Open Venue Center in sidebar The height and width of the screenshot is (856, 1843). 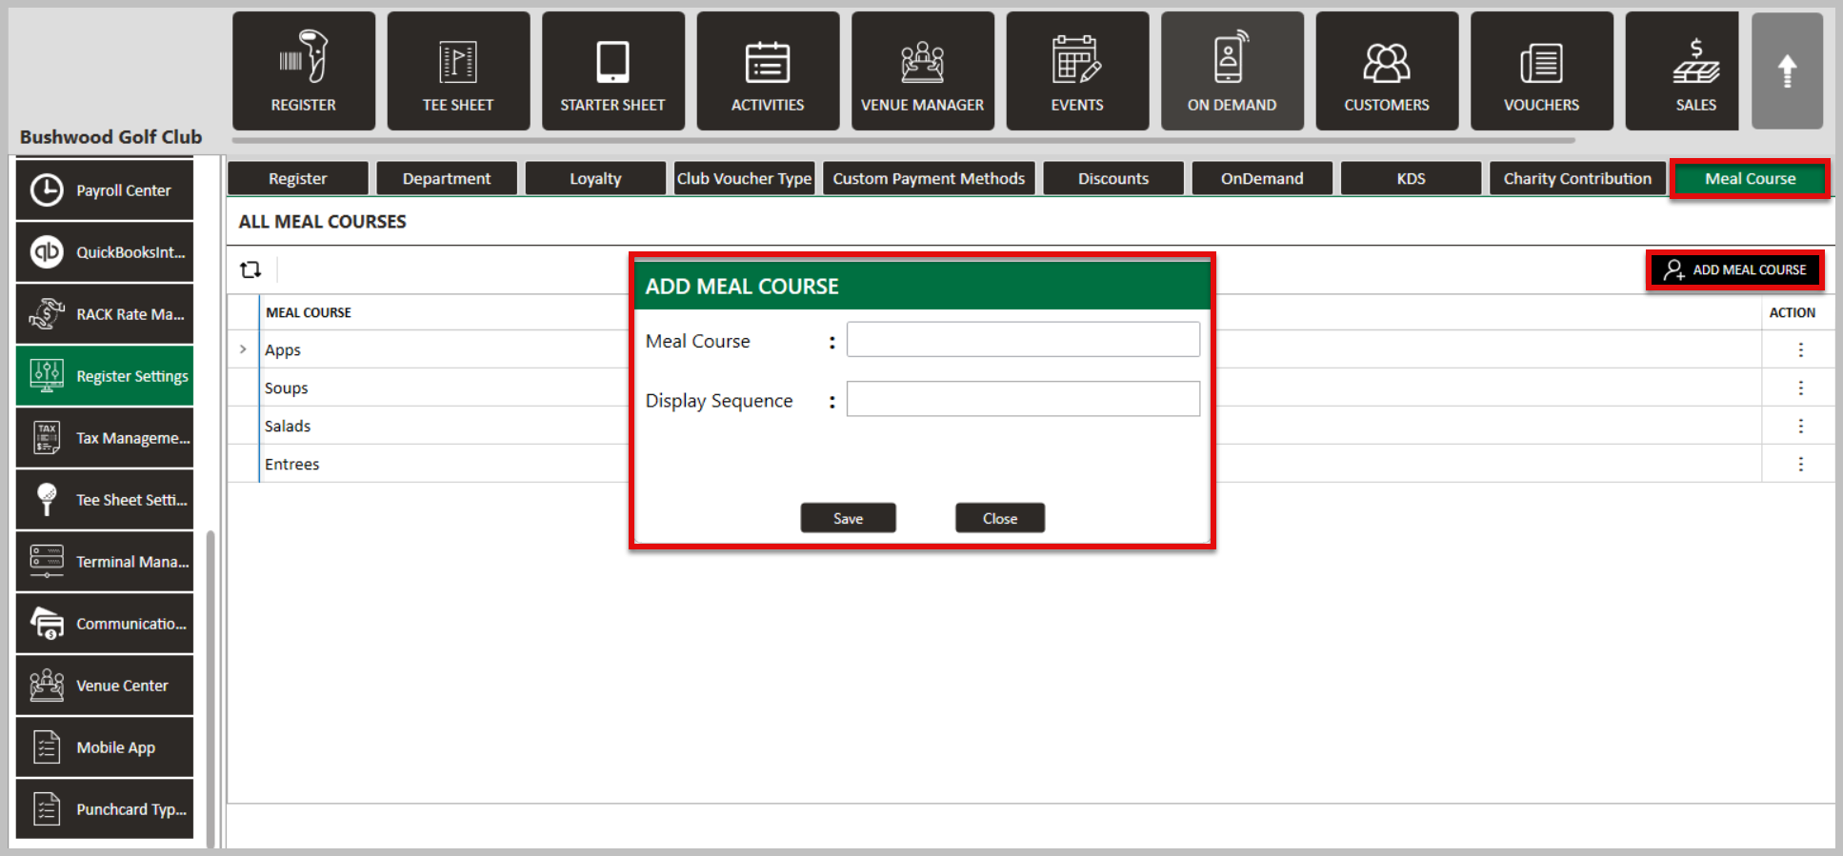105,686
